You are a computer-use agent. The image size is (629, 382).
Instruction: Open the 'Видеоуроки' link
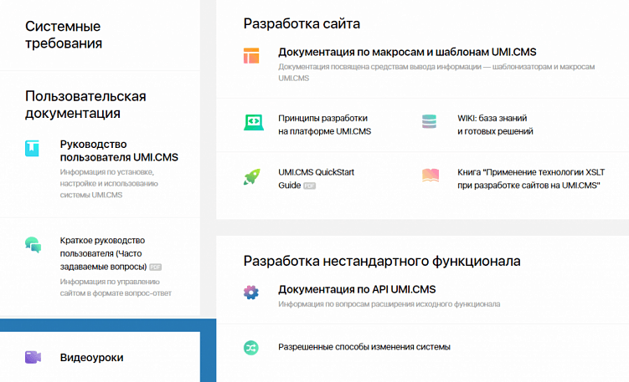pos(91,358)
